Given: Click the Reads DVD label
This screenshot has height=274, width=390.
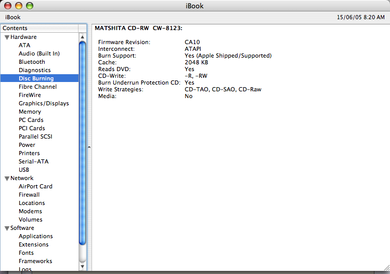Looking at the screenshot, I should click(x=114, y=69).
